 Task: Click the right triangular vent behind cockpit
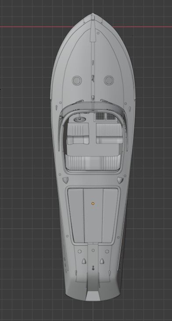pos(120,180)
